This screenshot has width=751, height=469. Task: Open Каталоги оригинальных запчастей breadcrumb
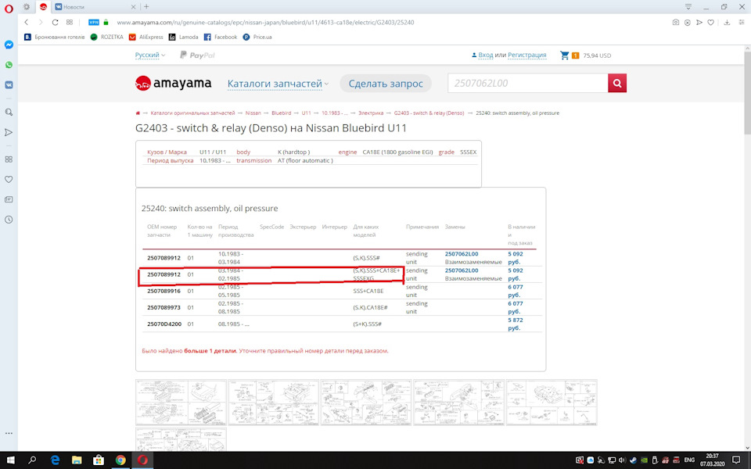point(192,113)
